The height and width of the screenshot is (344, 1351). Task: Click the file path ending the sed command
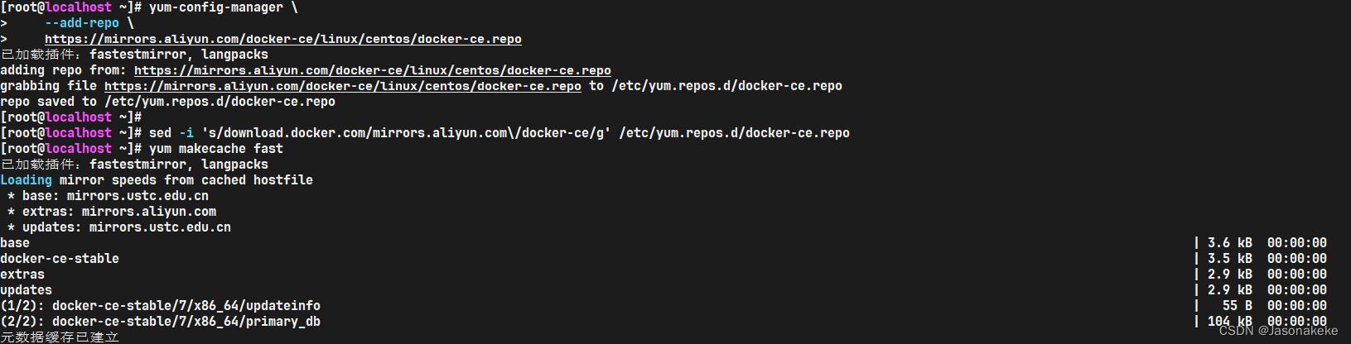(734, 133)
